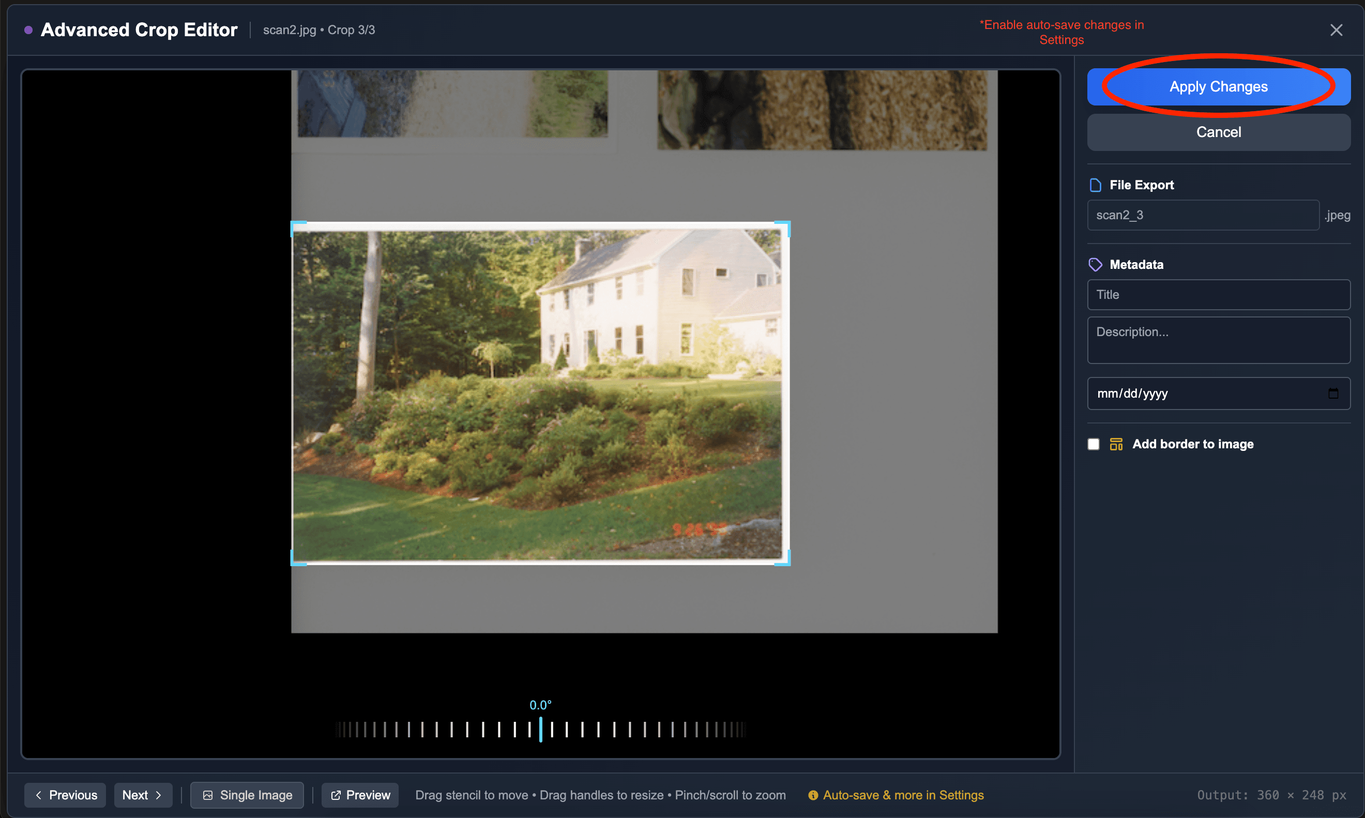The width and height of the screenshot is (1365, 818).
Task: Click the Metadata tag icon
Action: pos(1095,265)
